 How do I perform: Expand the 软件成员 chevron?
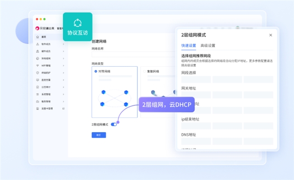[x=63, y=44]
